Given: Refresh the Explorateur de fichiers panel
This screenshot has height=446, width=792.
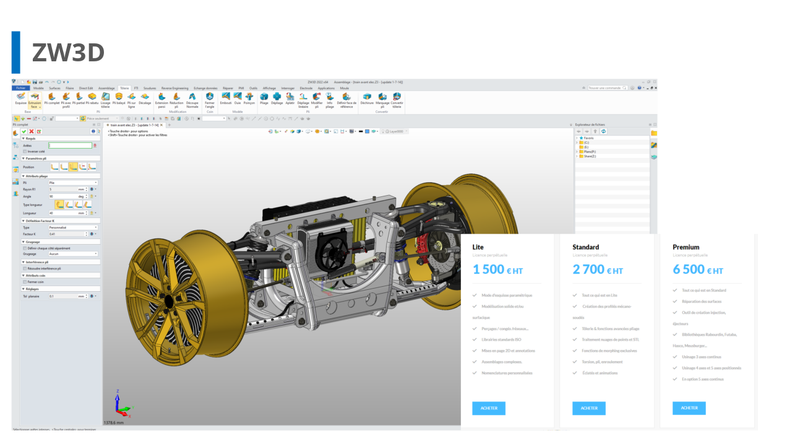Looking at the screenshot, I should point(603,131).
